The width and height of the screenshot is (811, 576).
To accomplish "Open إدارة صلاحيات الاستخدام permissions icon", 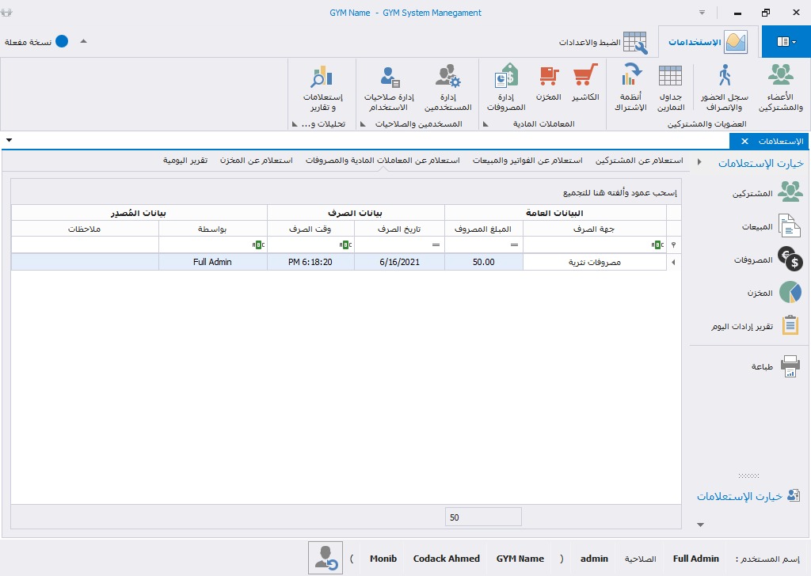I will [389, 87].
